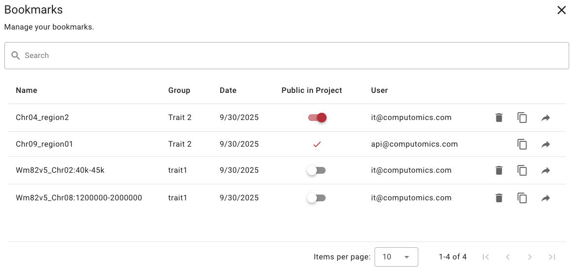The width and height of the screenshot is (575, 271).
Task: Share the Chr04_region2 bookmark
Action: click(545, 118)
